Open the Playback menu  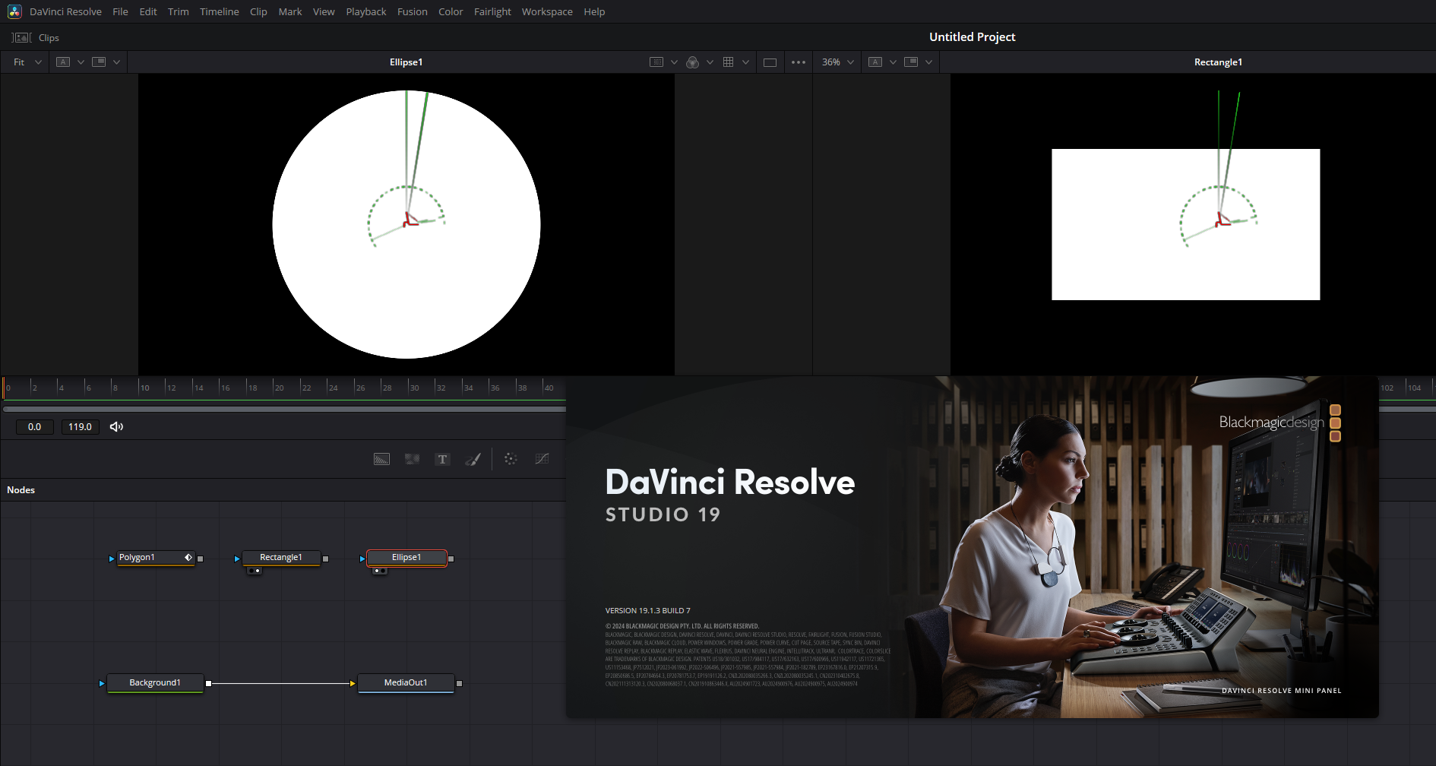[365, 11]
